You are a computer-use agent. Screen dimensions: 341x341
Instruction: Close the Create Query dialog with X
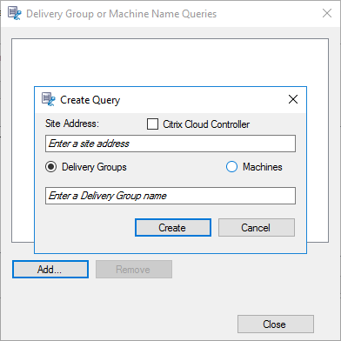(293, 99)
